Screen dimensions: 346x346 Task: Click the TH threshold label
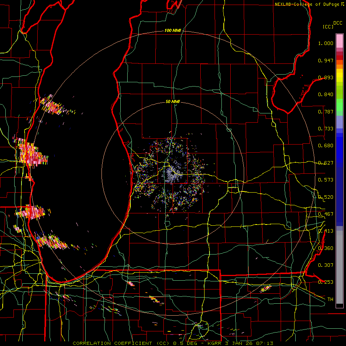(x=330, y=299)
